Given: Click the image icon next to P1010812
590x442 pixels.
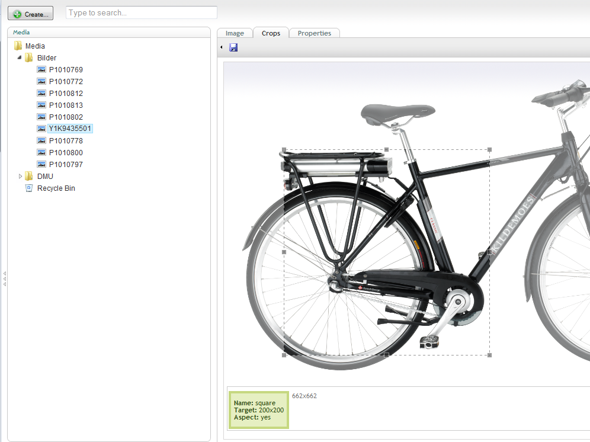Looking at the screenshot, I should point(41,94).
